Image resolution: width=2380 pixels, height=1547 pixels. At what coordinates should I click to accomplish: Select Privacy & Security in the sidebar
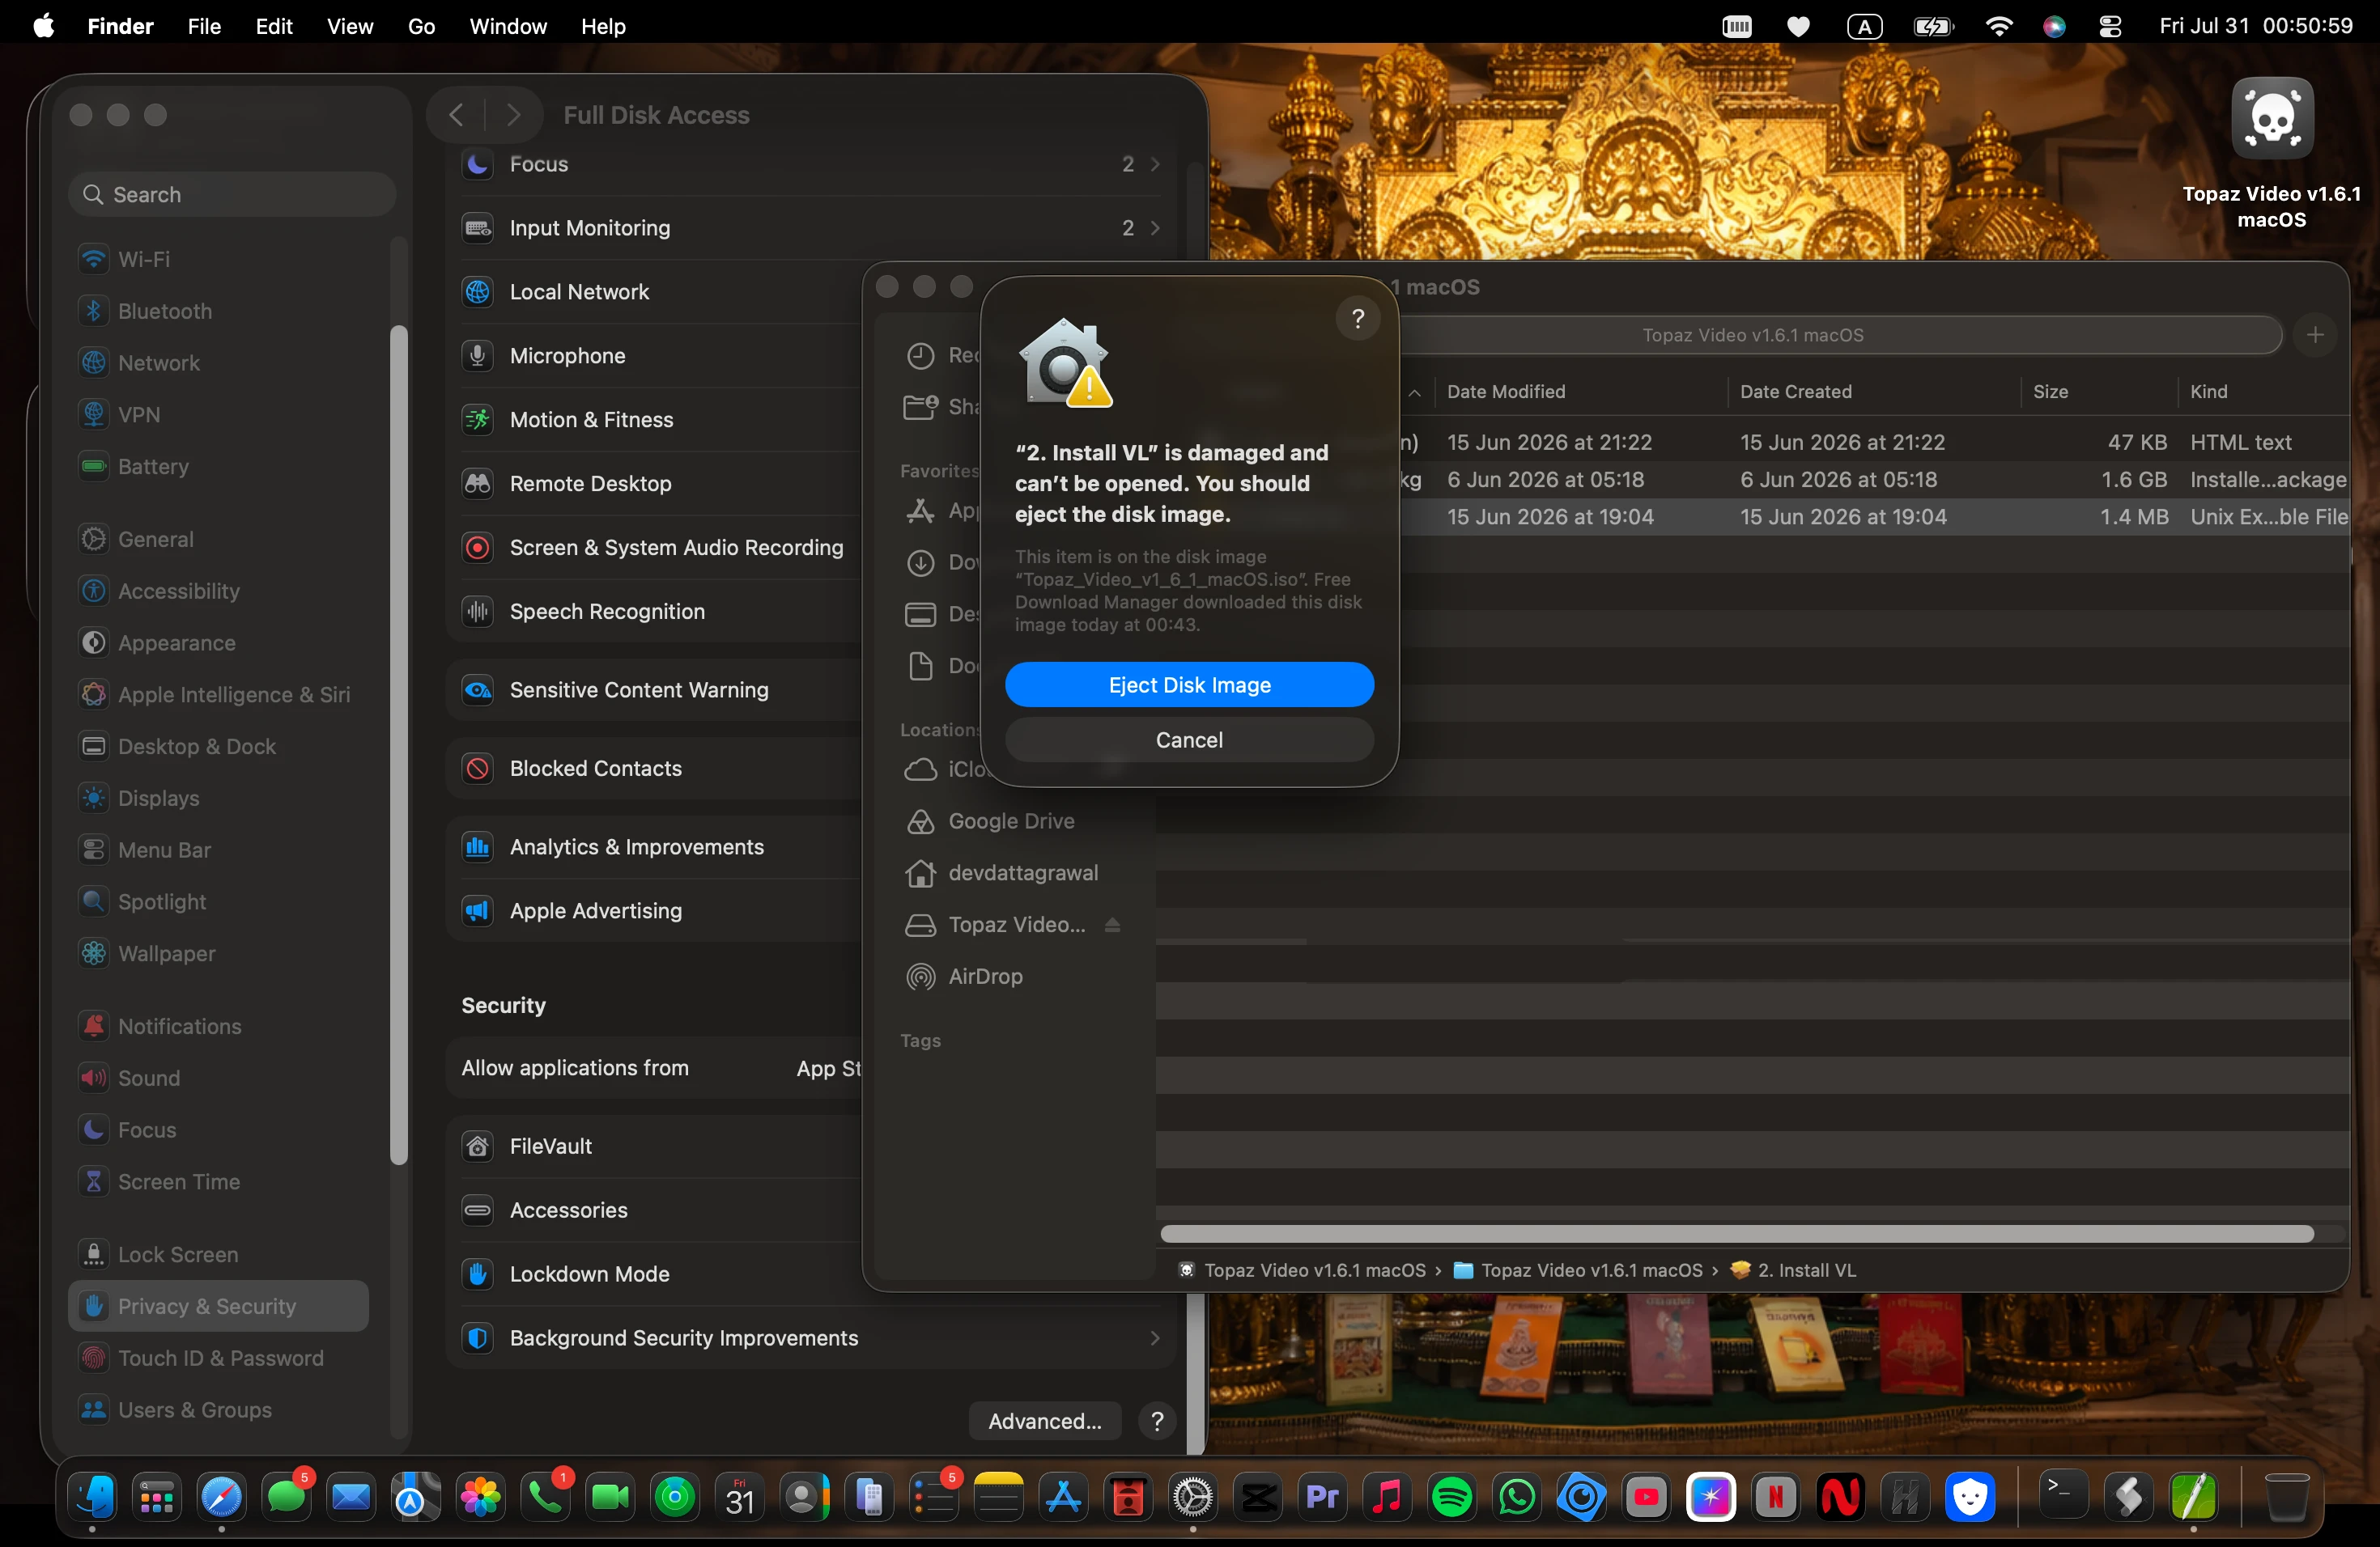pos(219,1305)
